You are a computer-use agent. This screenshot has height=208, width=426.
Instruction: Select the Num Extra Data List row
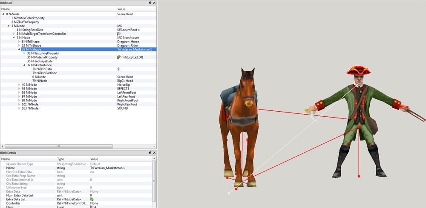[x=77, y=195]
